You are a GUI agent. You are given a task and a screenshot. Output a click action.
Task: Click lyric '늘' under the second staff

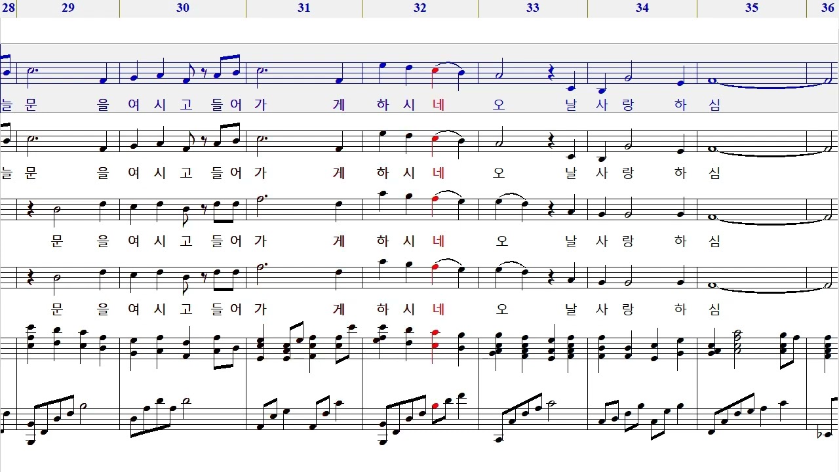click(x=7, y=173)
